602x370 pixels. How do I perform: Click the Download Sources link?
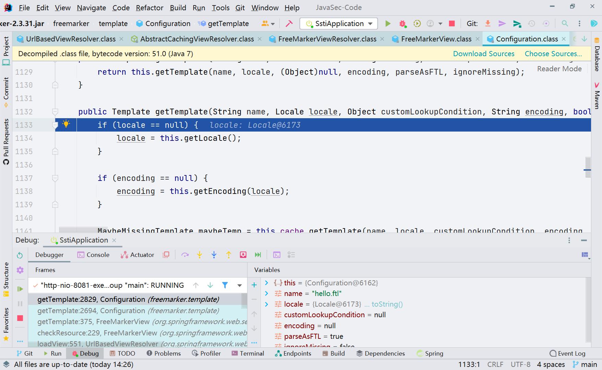point(484,53)
